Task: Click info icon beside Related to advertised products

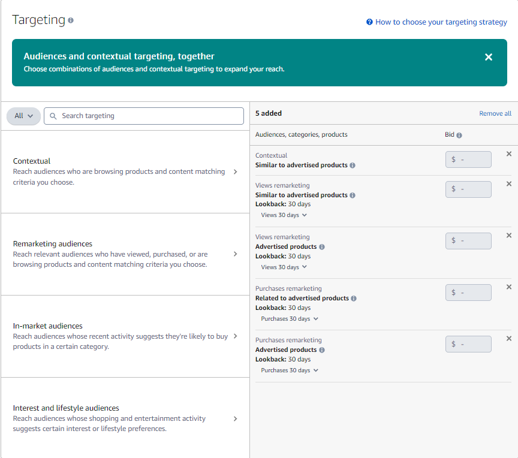Action: [354, 299]
